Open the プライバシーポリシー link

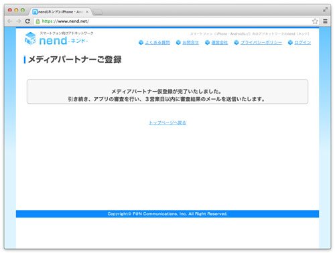[261, 42]
